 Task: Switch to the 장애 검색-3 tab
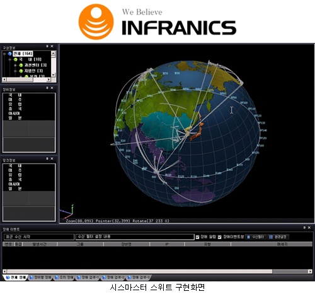(x=139, y=278)
